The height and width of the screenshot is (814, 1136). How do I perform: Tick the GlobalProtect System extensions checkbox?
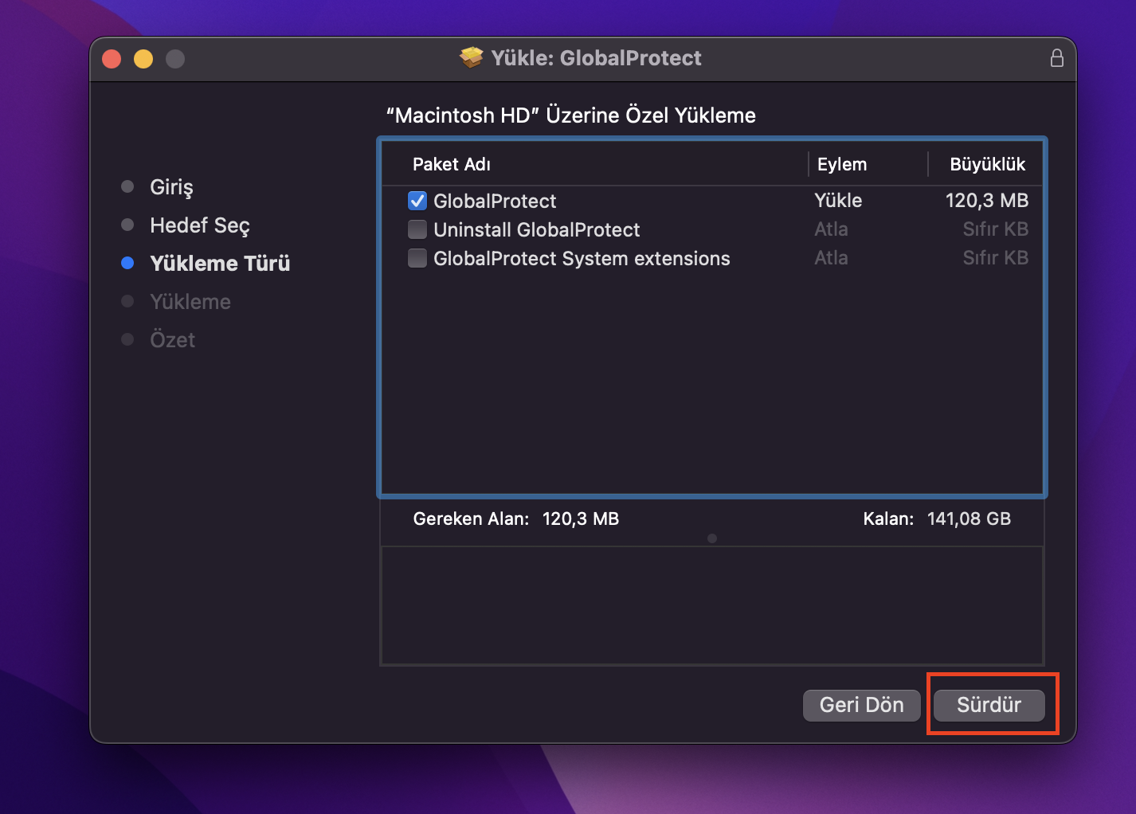point(417,258)
